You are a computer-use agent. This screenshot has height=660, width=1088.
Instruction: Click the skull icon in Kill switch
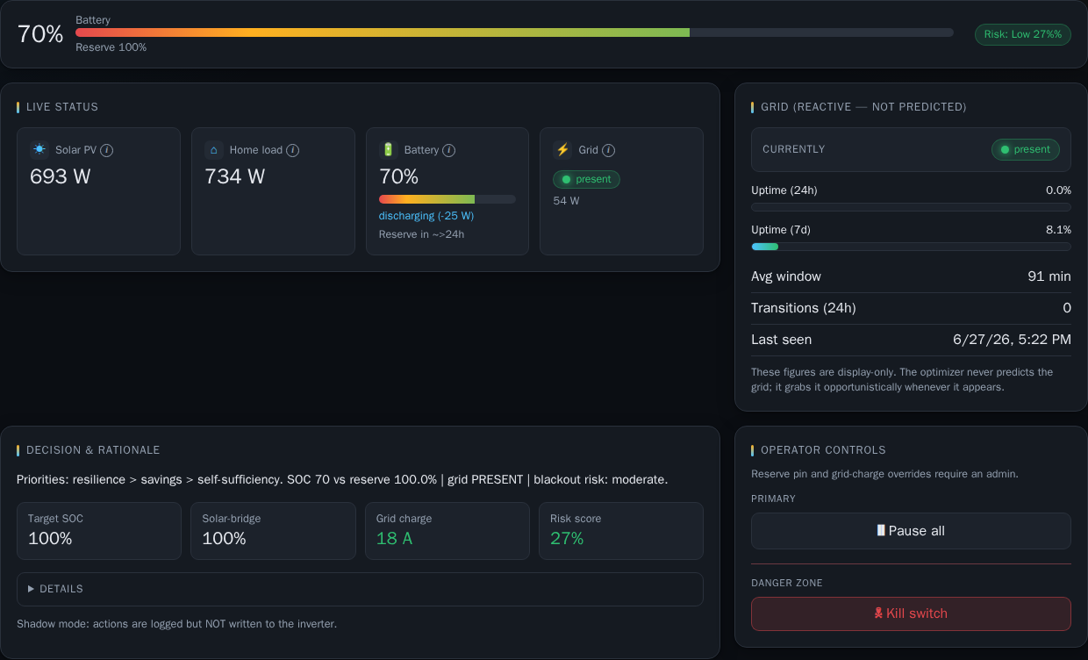pos(879,613)
